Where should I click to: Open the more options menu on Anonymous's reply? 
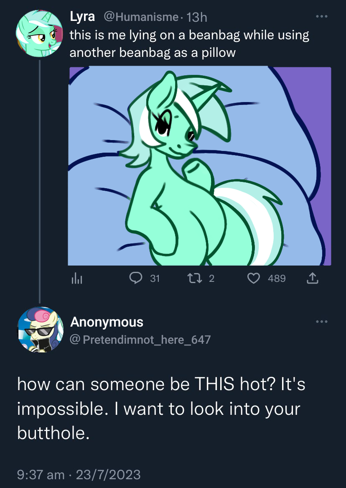point(321,322)
